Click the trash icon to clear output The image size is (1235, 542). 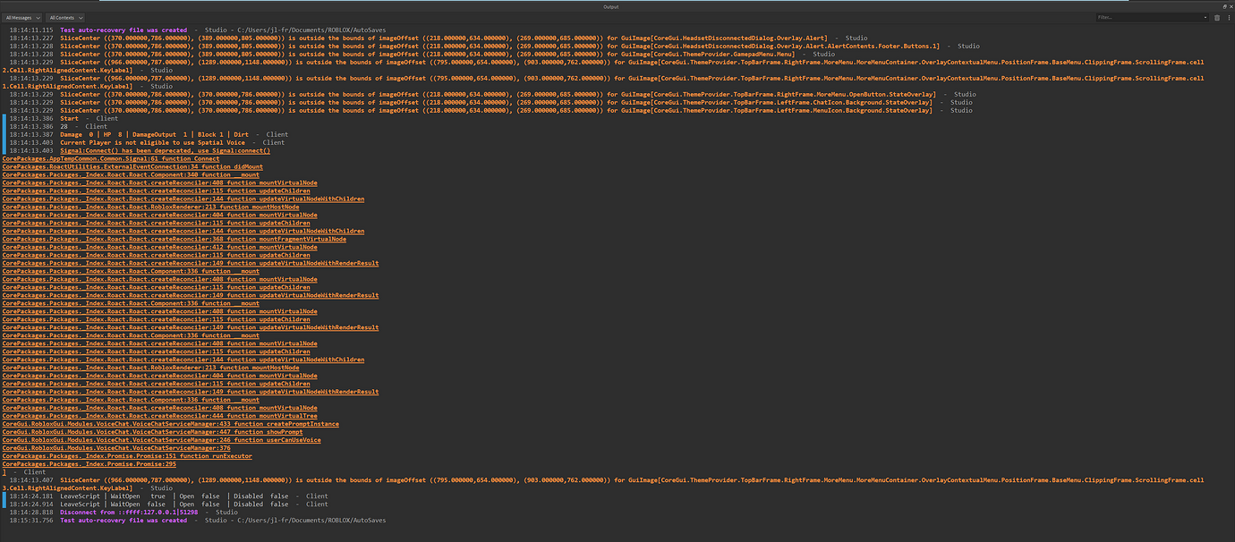[1216, 18]
